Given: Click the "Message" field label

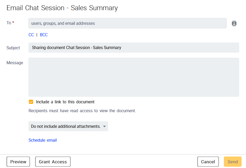Looking at the screenshot, I should tap(15, 63).
